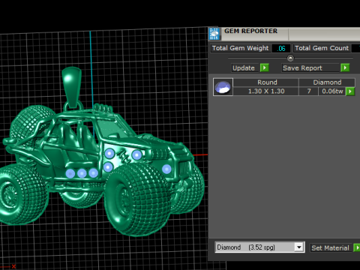Click the Total Gem Weight label

[x=241, y=48]
